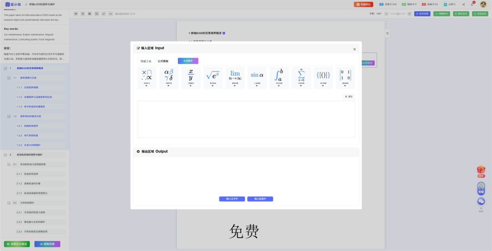Click the zoom slider in editor toolbar

click(x=398, y=14)
